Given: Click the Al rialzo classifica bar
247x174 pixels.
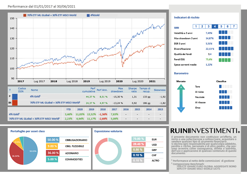Looking at the screenshot, I should (x=226, y=92).
